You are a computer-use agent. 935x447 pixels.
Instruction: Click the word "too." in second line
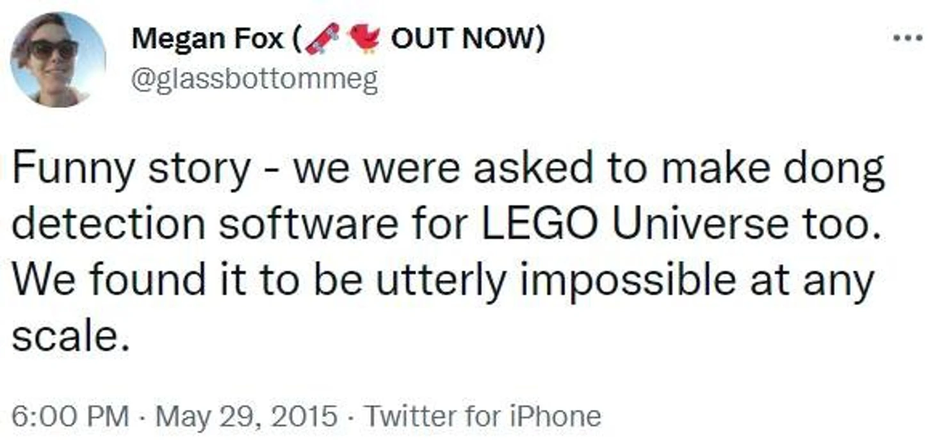coord(848,223)
